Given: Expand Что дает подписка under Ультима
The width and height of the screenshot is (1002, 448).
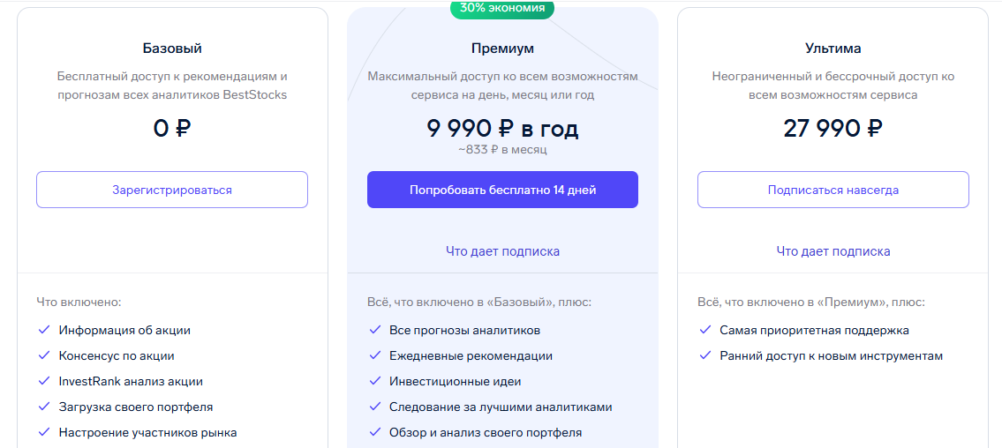Looking at the screenshot, I should coord(832,251).
